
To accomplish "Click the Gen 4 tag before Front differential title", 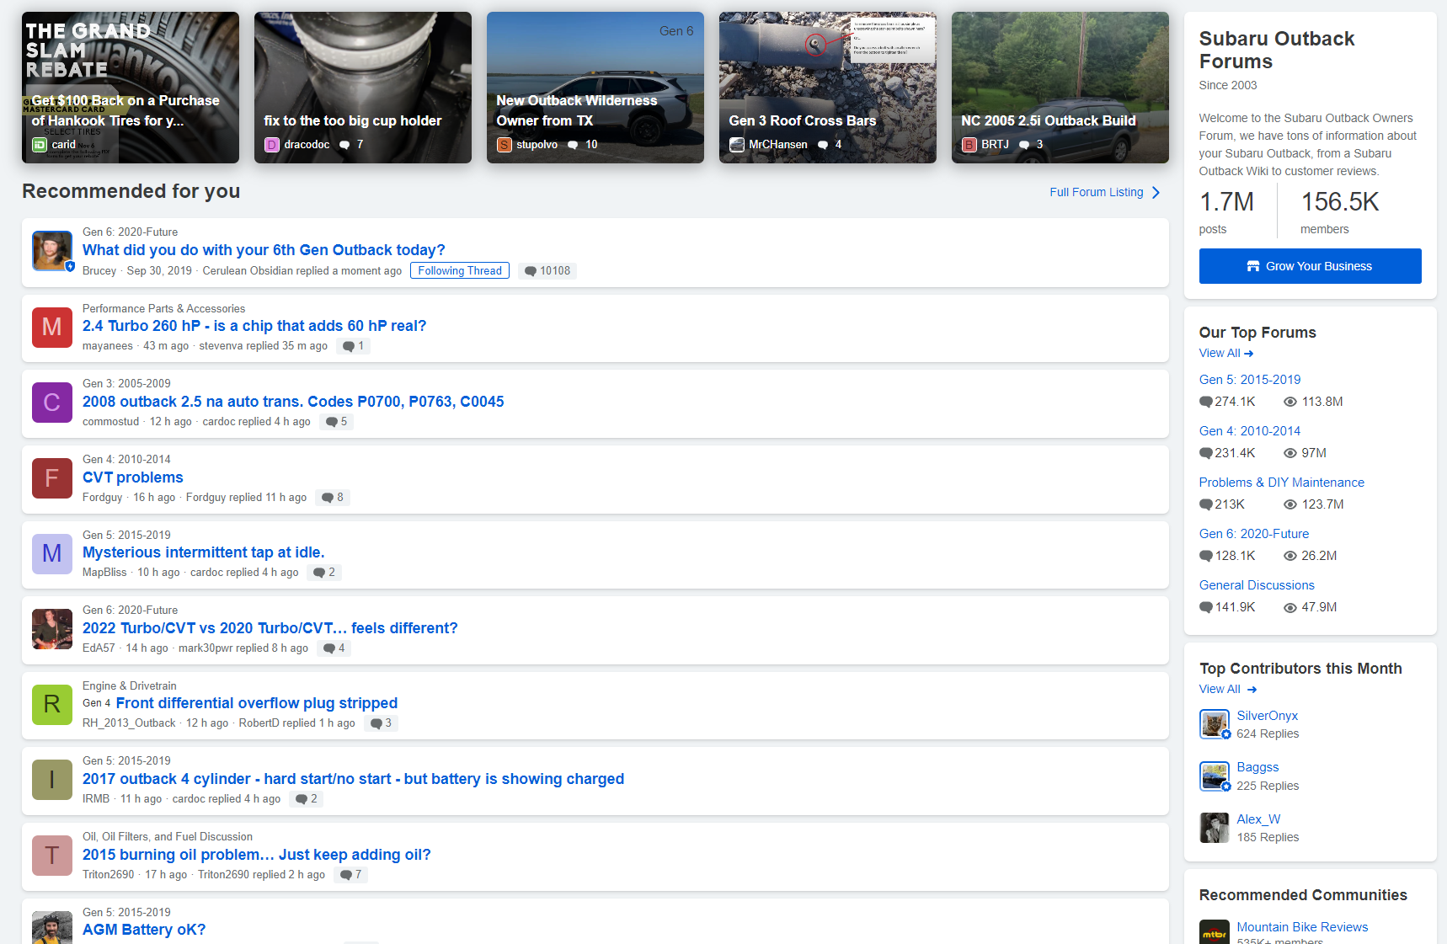I will (x=96, y=703).
